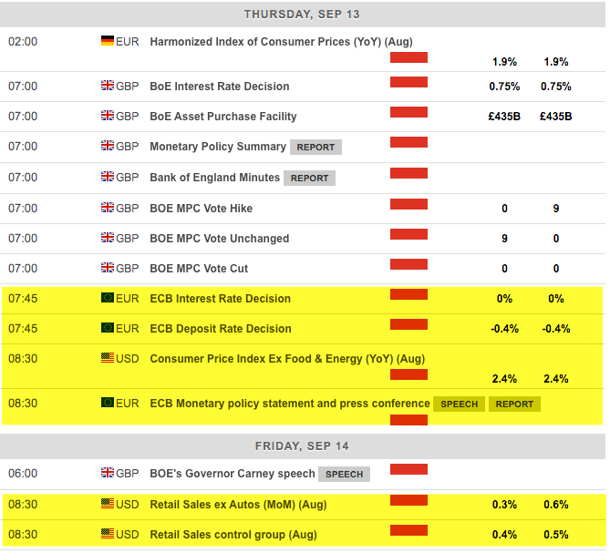
Task: Click the red volatility bar for BOE MPC Vote Unchanged
Action: coord(408,233)
